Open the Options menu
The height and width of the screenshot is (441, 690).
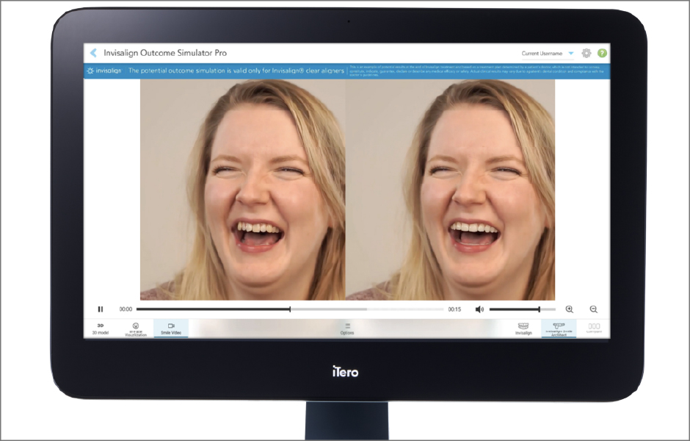click(347, 329)
